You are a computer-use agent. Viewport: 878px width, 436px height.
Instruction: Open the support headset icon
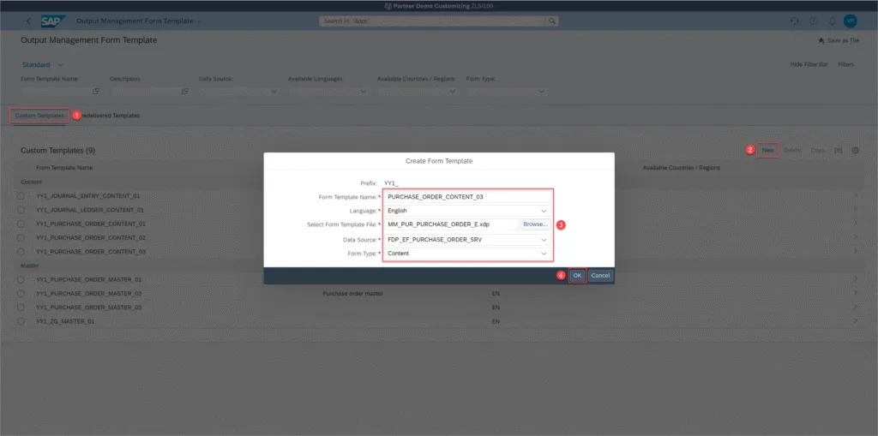tap(794, 21)
